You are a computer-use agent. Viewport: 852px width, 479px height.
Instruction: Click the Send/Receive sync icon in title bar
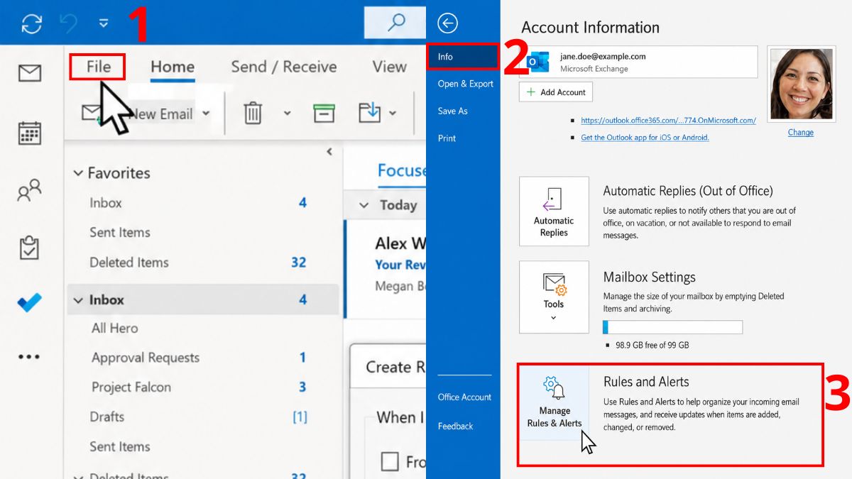(32, 23)
